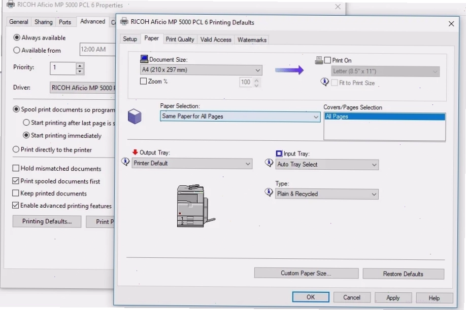Close the Properties window behind

point(338,7)
